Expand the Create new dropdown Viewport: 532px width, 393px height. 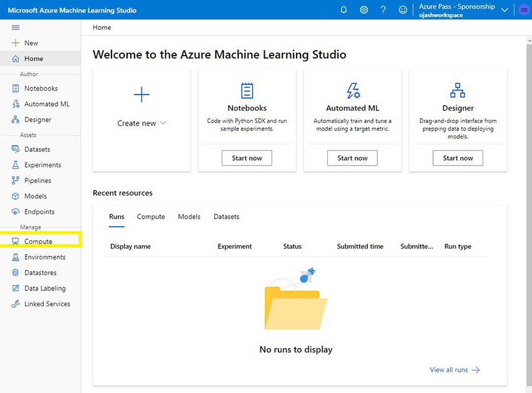click(x=141, y=123)
